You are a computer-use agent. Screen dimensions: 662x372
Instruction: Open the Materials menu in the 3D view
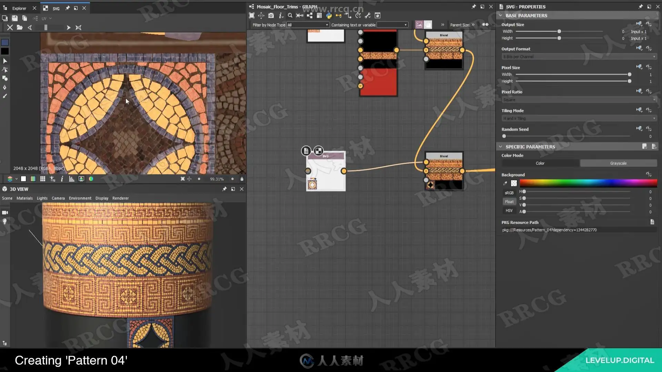coord(24,198)
